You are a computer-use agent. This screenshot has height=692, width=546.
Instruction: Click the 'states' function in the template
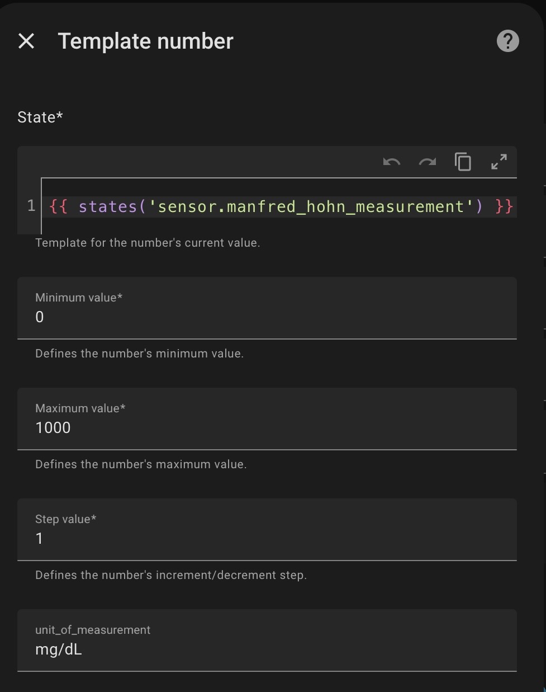click(107, 207)
